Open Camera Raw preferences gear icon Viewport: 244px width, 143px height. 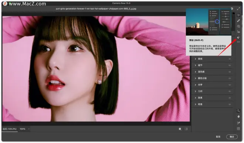click(232, 9)
